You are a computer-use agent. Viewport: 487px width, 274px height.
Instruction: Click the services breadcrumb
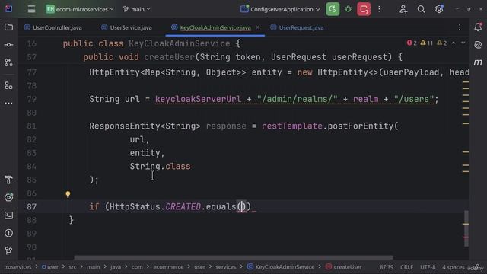click(x=226, y=267)
